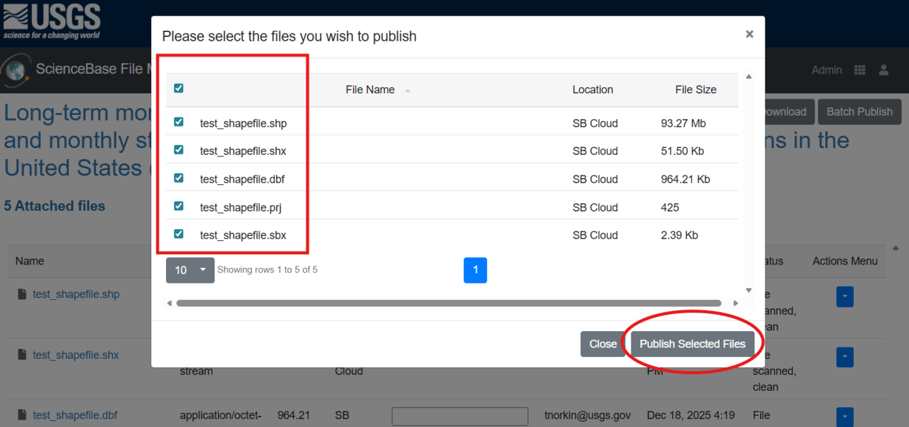Click the ScienceBase globe icon

point(16,70)
